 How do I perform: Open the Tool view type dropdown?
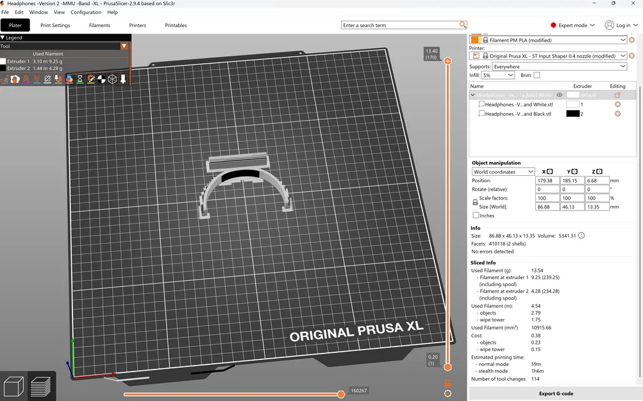(x=124, y=46)
